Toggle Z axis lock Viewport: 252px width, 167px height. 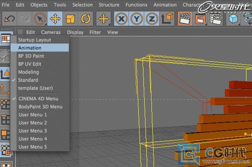(x=151, y=19)
